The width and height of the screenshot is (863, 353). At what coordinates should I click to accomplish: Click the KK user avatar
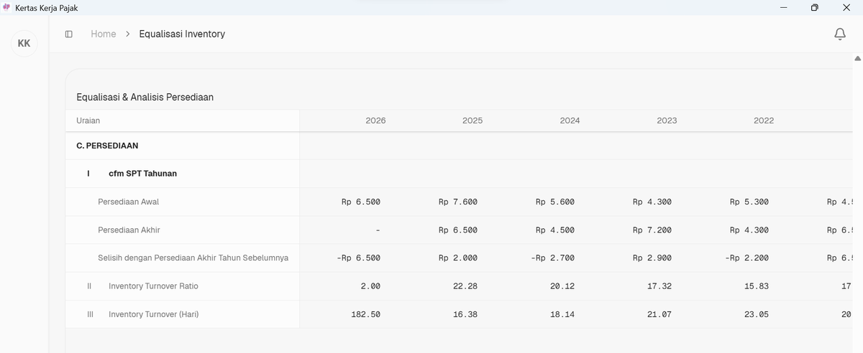tap(24, 44)
